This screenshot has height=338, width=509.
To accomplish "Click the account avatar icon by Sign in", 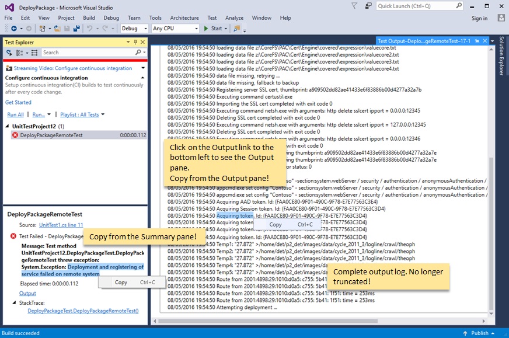I will tap(501, 18).
